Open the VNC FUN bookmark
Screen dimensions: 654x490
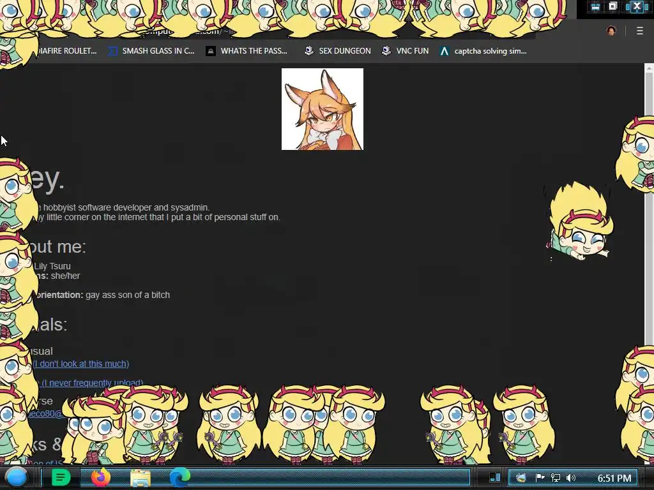405,51
